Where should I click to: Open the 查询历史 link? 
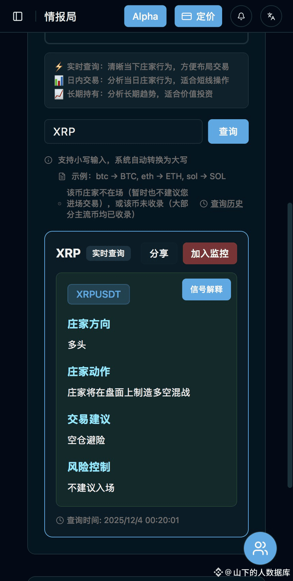[227, 204]
